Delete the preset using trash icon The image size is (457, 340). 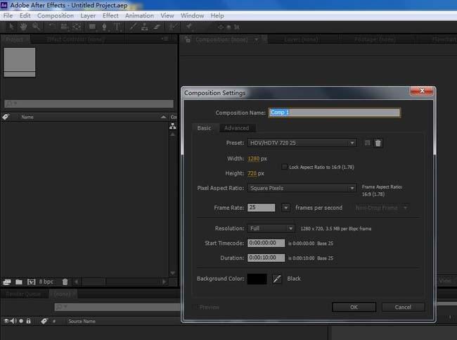(x=378, y=143)
